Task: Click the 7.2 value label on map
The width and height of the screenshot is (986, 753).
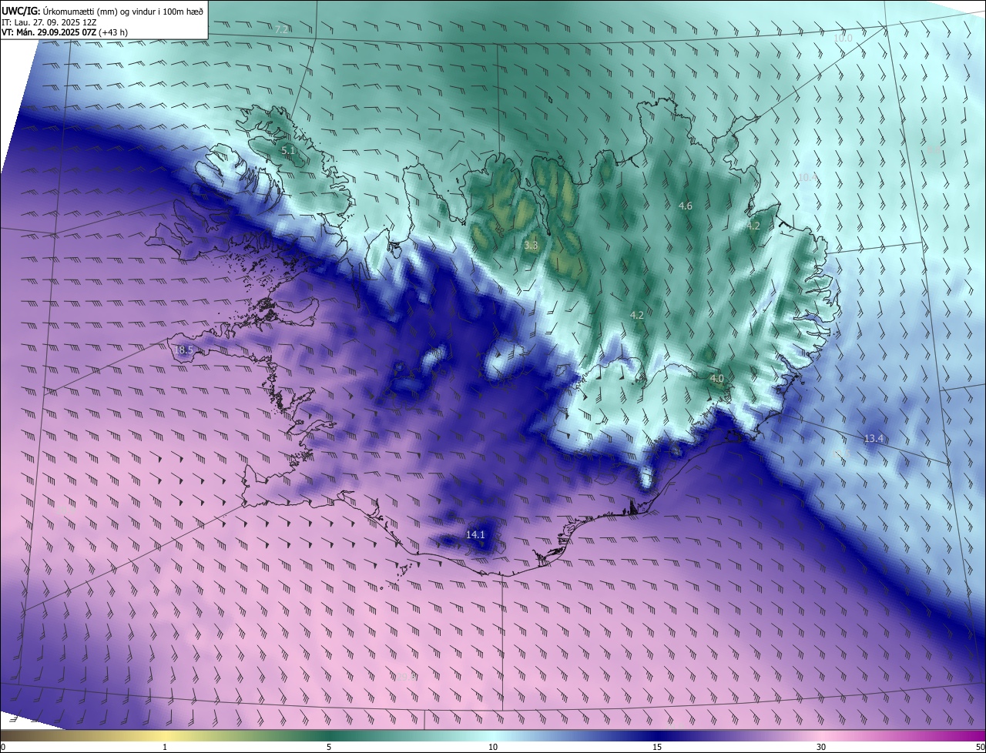Action: coord(282,29)
